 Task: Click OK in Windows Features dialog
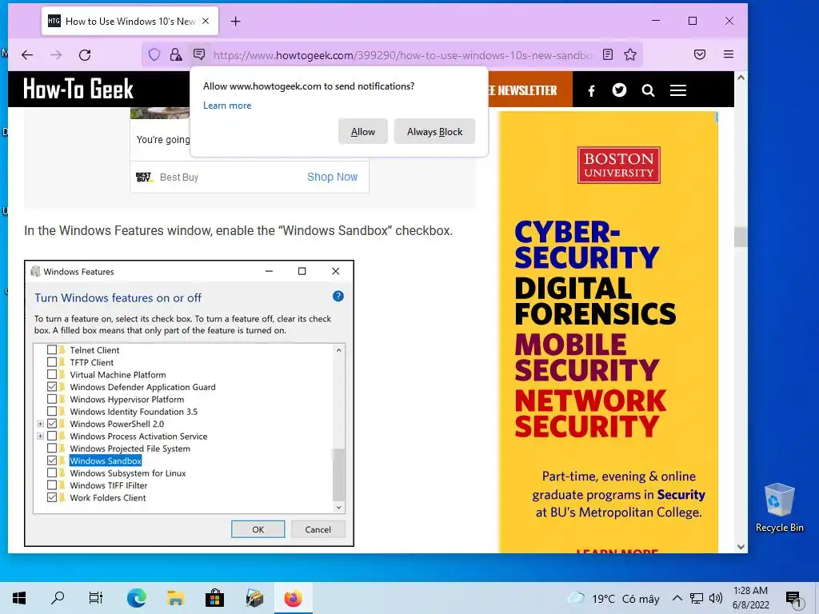(258, 529)
